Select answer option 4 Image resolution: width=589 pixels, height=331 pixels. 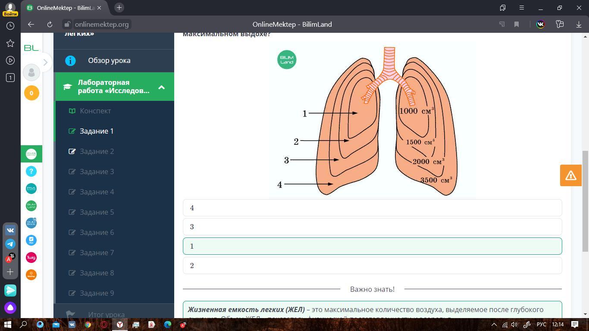372,208
